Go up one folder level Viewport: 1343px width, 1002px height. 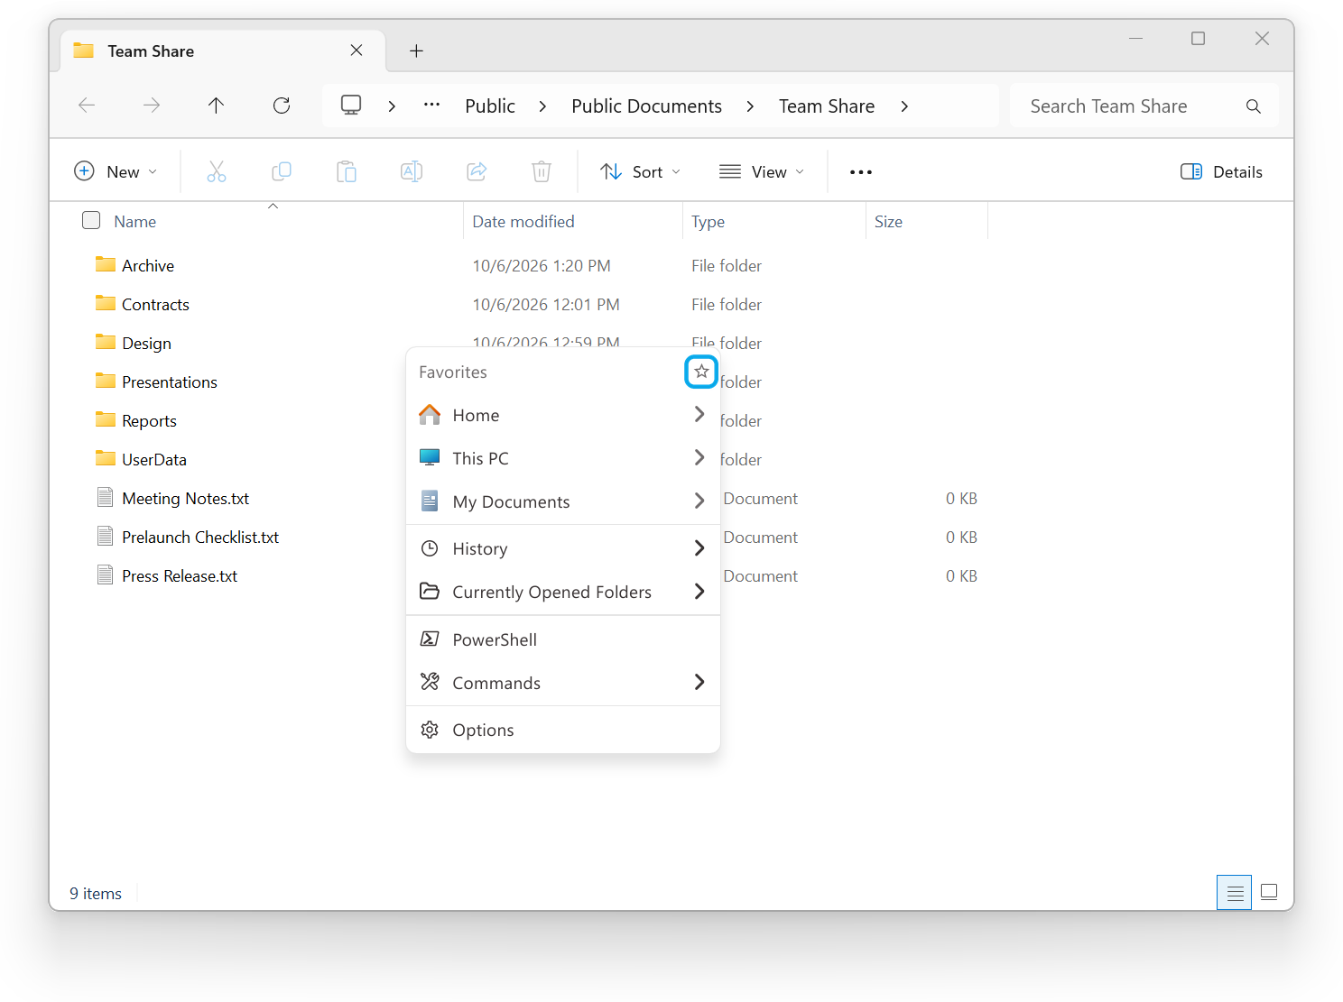pos(216,106)
